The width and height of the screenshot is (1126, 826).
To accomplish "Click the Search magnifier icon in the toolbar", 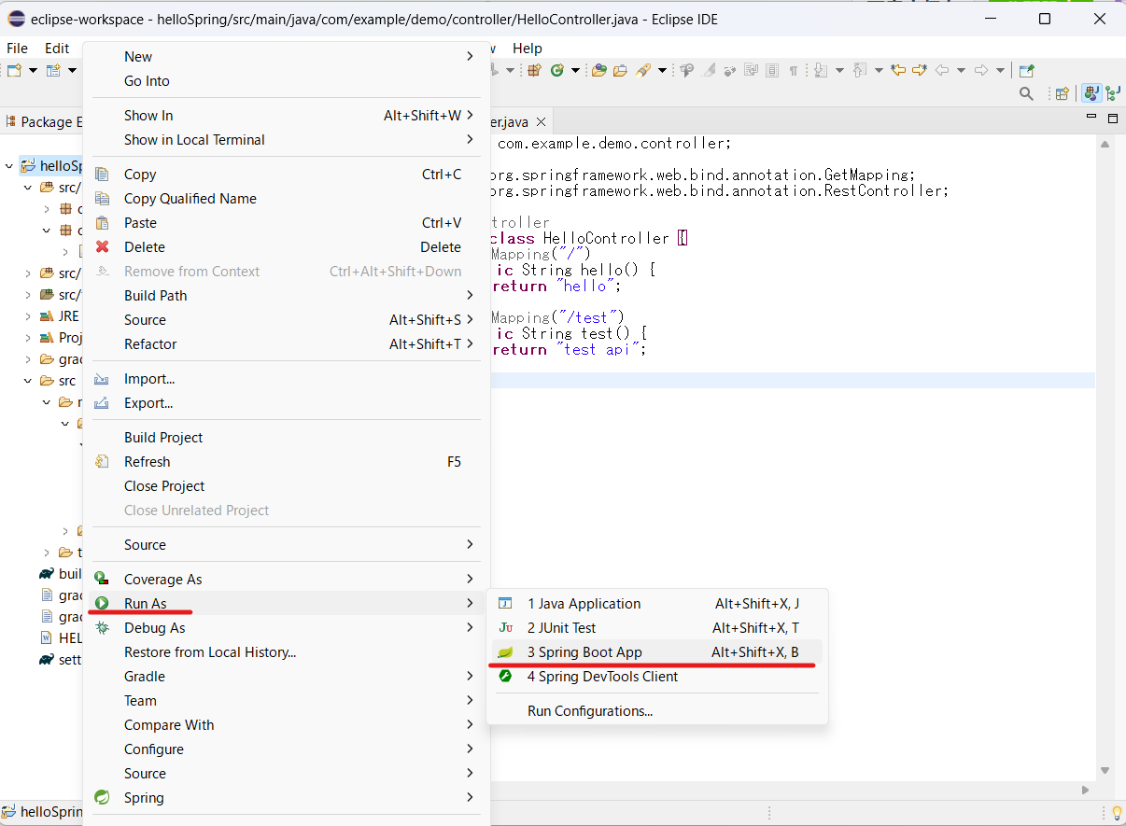I will (1027, 93).
